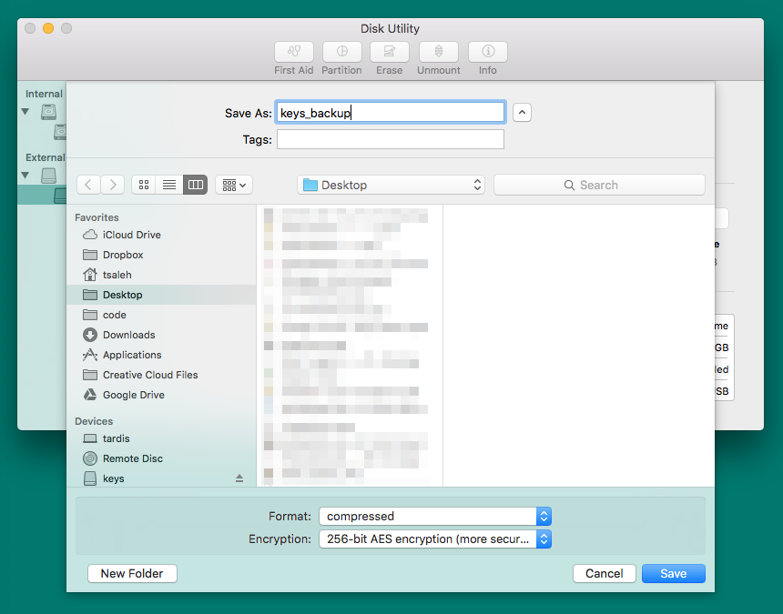This screenshot has width=783, height=614.
Task: Click the Tags input field
Action: click(391, 139)
